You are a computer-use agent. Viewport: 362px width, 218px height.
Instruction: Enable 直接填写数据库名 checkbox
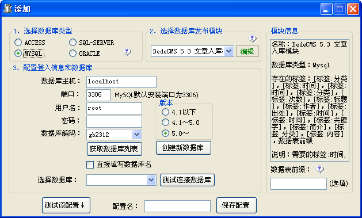coord(90,165)
